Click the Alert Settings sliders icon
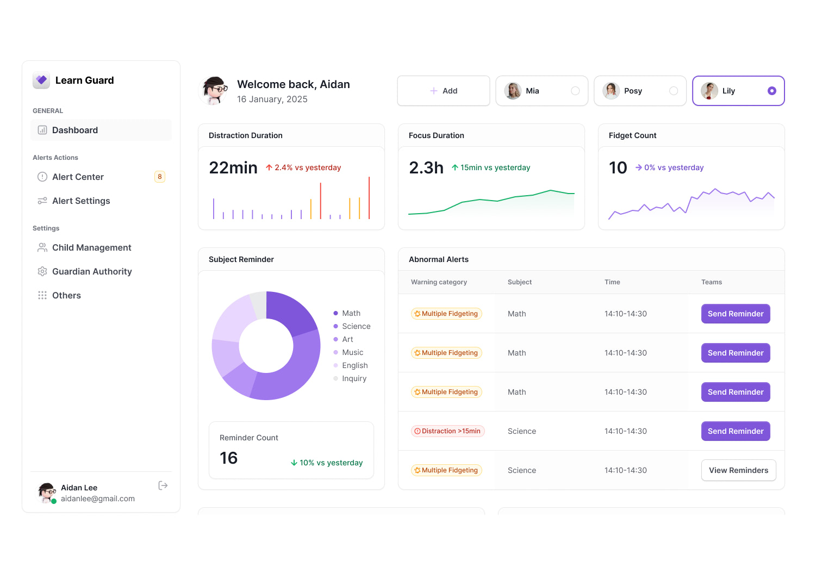 (42, 201)
